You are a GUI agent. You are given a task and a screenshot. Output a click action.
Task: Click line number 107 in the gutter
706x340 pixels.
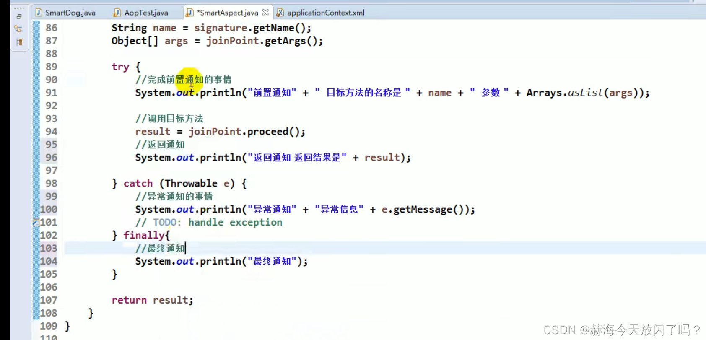(49, 300)
